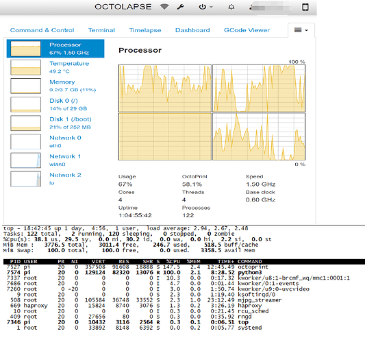Switch to the Terminal tab
The height and width of the screenshot is (342, 365).
(x=101, y=30)
